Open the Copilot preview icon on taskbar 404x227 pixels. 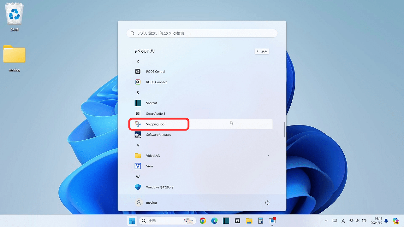point(396,221)
